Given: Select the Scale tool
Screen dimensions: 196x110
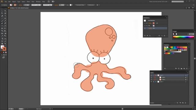Looking at the screenshot, I should [x=5, y=26].
